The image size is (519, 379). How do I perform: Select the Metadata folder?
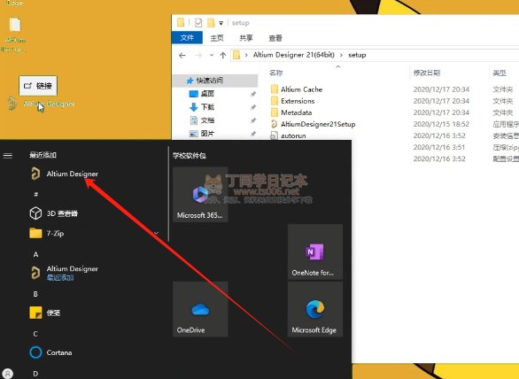click(296, 112)
